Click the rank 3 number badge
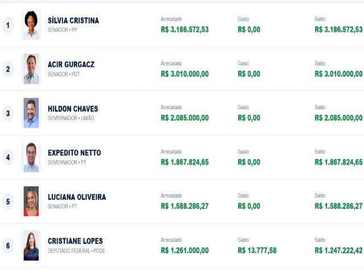 8,113
